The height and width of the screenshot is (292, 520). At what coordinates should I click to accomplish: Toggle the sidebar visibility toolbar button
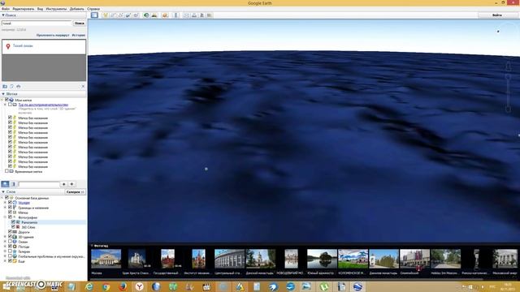coord(94,15)
